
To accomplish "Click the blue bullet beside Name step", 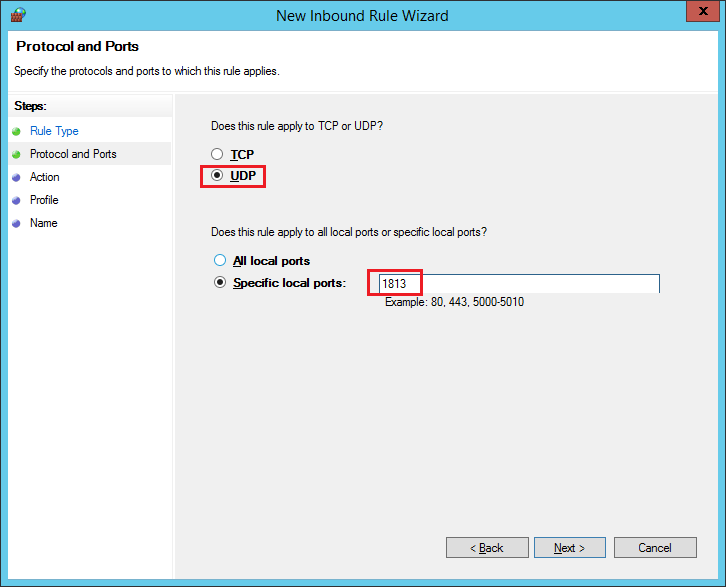I will click(x=16, y=223).
